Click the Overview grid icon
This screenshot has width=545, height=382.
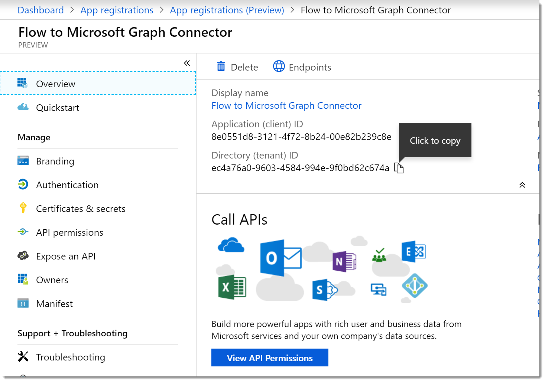coord(23,83)
